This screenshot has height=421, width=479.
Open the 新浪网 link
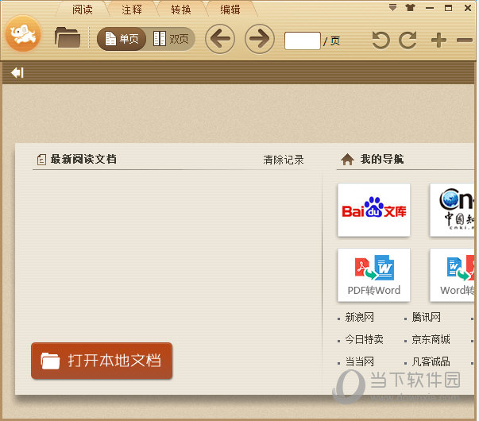pyautogui.click(x=360, y=317)
